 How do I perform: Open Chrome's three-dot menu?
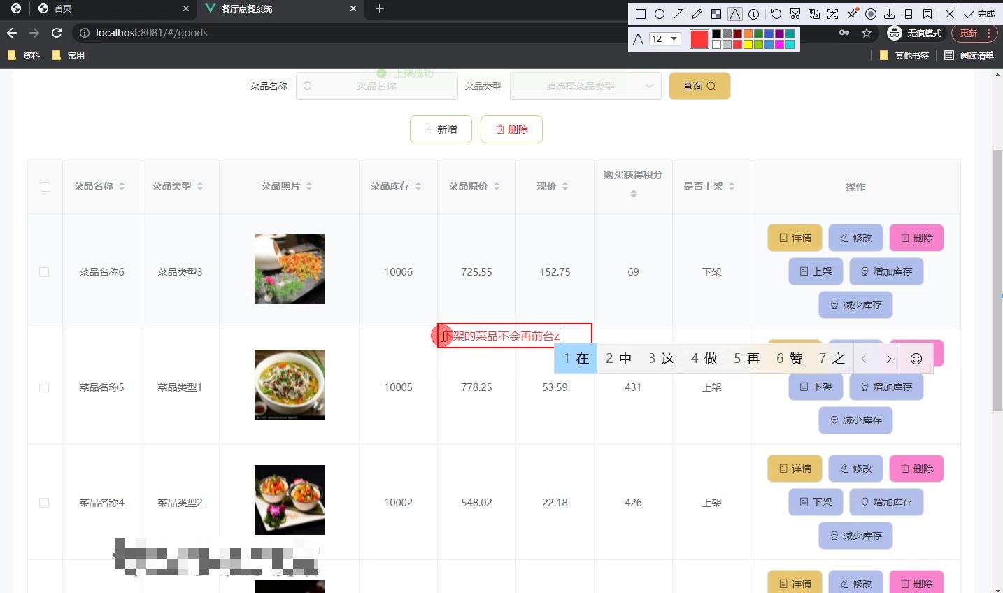[x=988, y=33]
